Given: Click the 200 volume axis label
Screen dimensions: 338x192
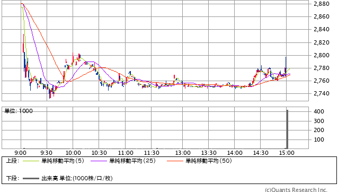Looking at the screenshot, I should coord(319,130).
